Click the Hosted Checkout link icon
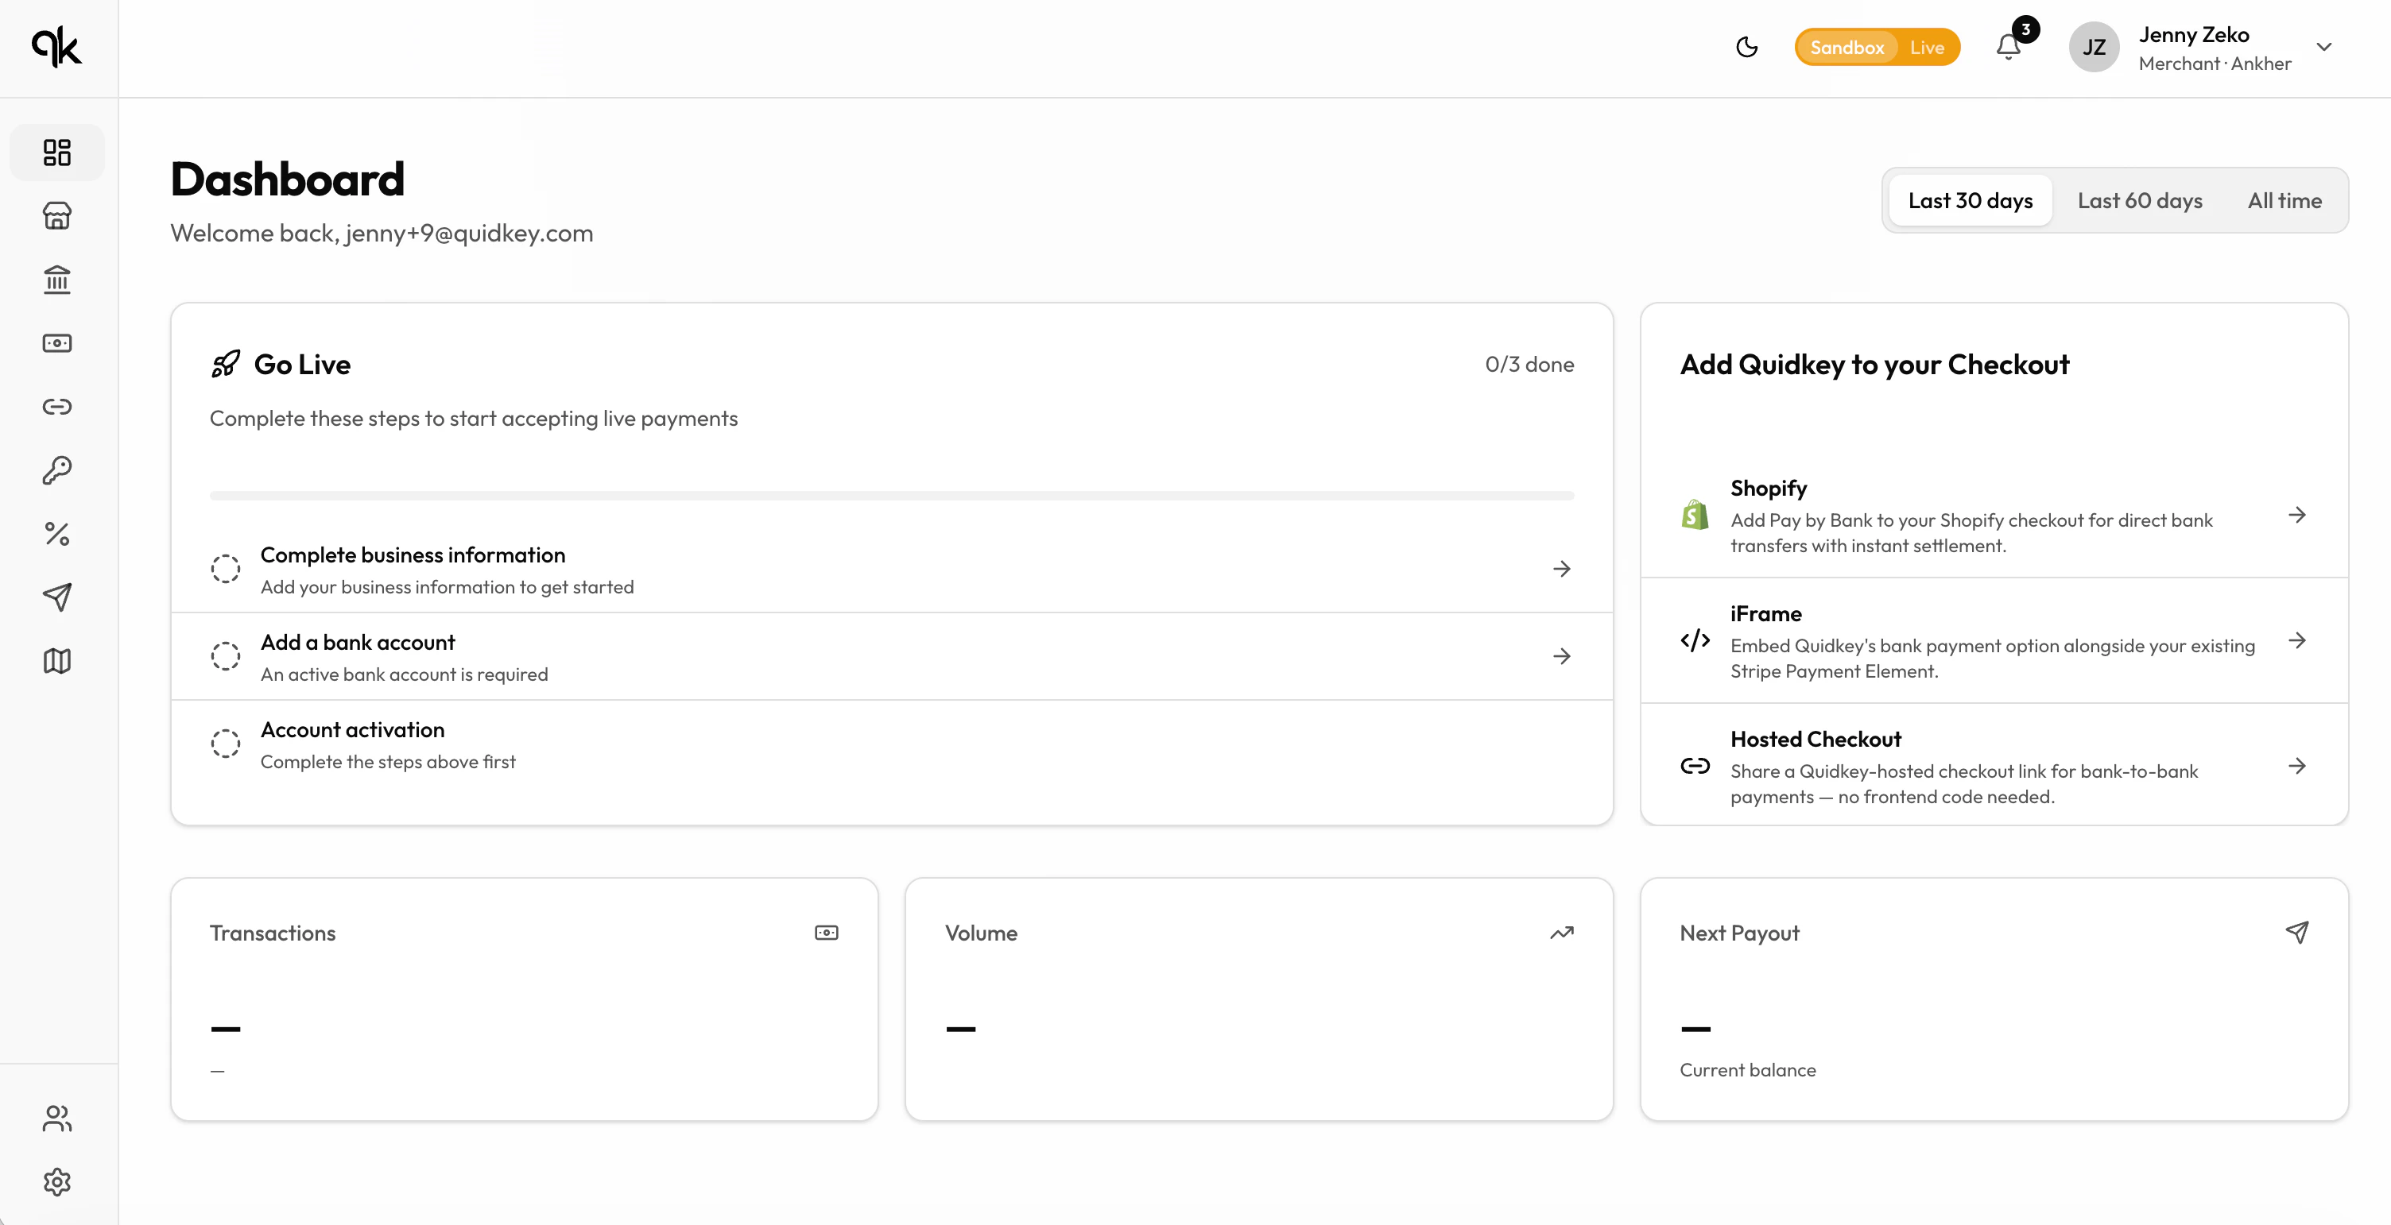Viewport: 2391px width, 1225px height. tap(1695, 766)
